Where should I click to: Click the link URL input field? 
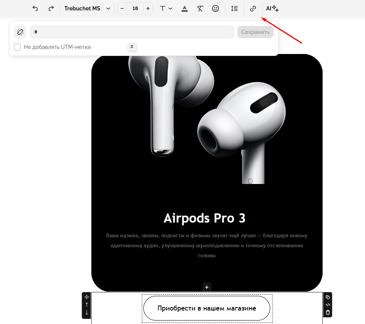(131, 32)
